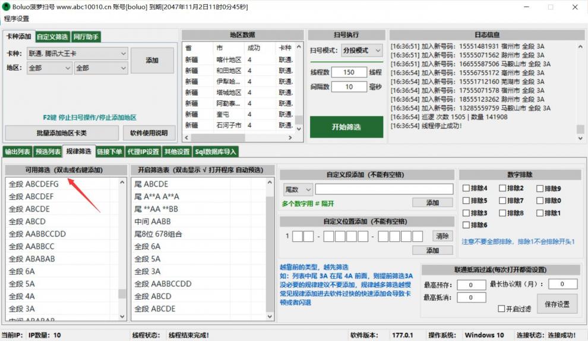
Task: Switch to the 代理IP设置 tab
Action: (x=143, y=151)
